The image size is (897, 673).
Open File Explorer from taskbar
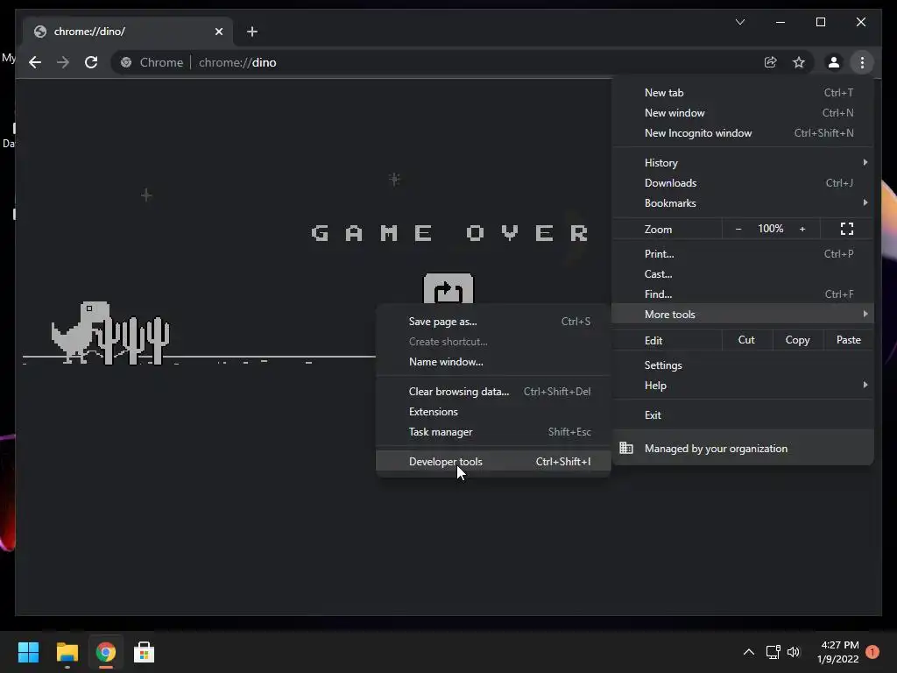(x=67, y=652)
